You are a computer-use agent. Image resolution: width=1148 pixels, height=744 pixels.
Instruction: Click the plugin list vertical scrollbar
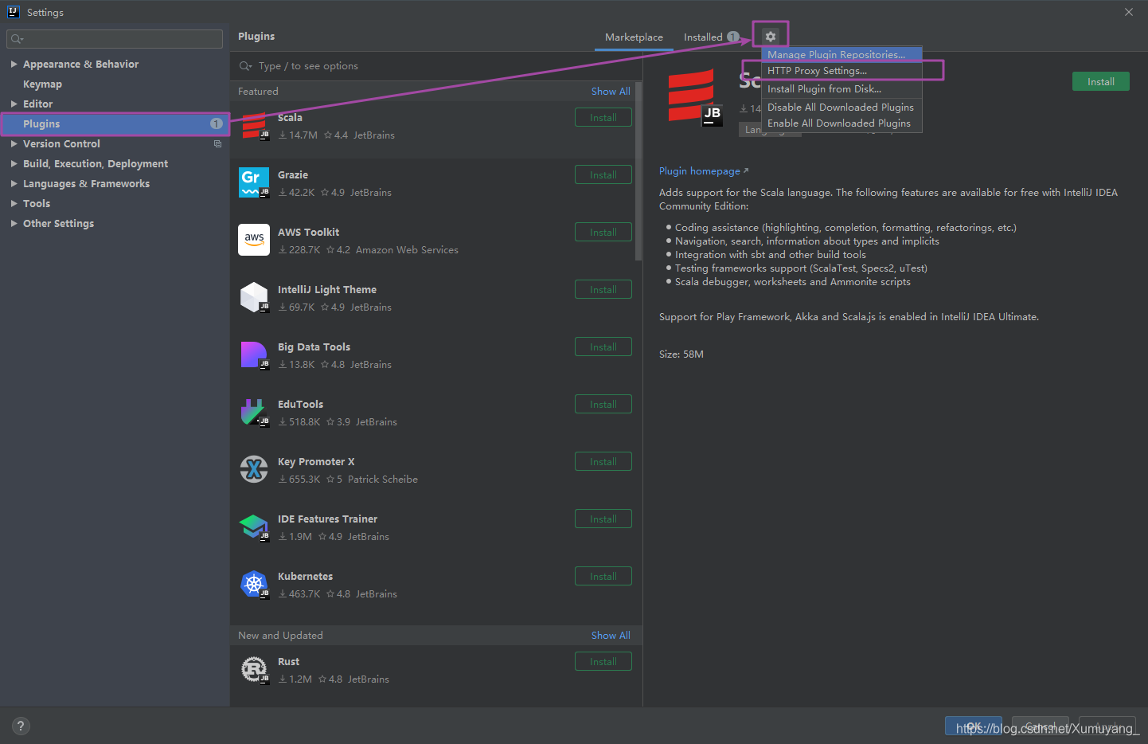[638, 171]
